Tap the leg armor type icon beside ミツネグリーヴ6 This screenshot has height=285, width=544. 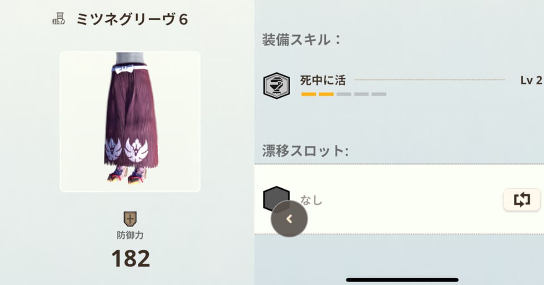(x=58, y=19)
